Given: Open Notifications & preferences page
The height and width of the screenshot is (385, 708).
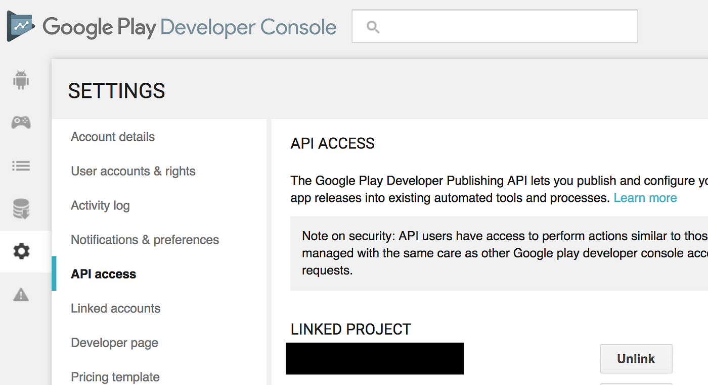Looking at the screenshot, I should click(145, 240).
